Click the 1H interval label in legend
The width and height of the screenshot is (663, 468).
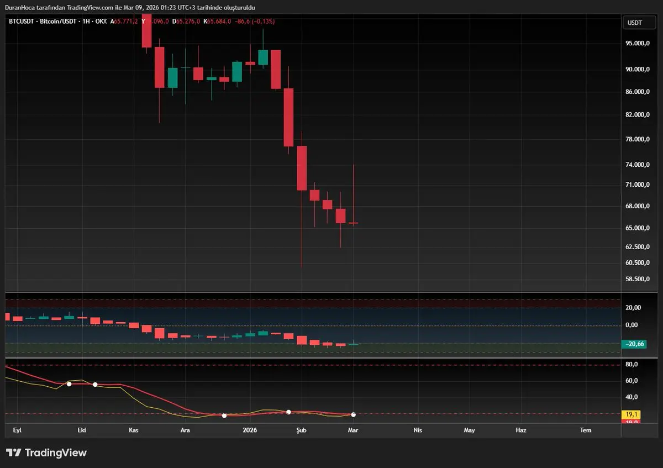[86, 22]
